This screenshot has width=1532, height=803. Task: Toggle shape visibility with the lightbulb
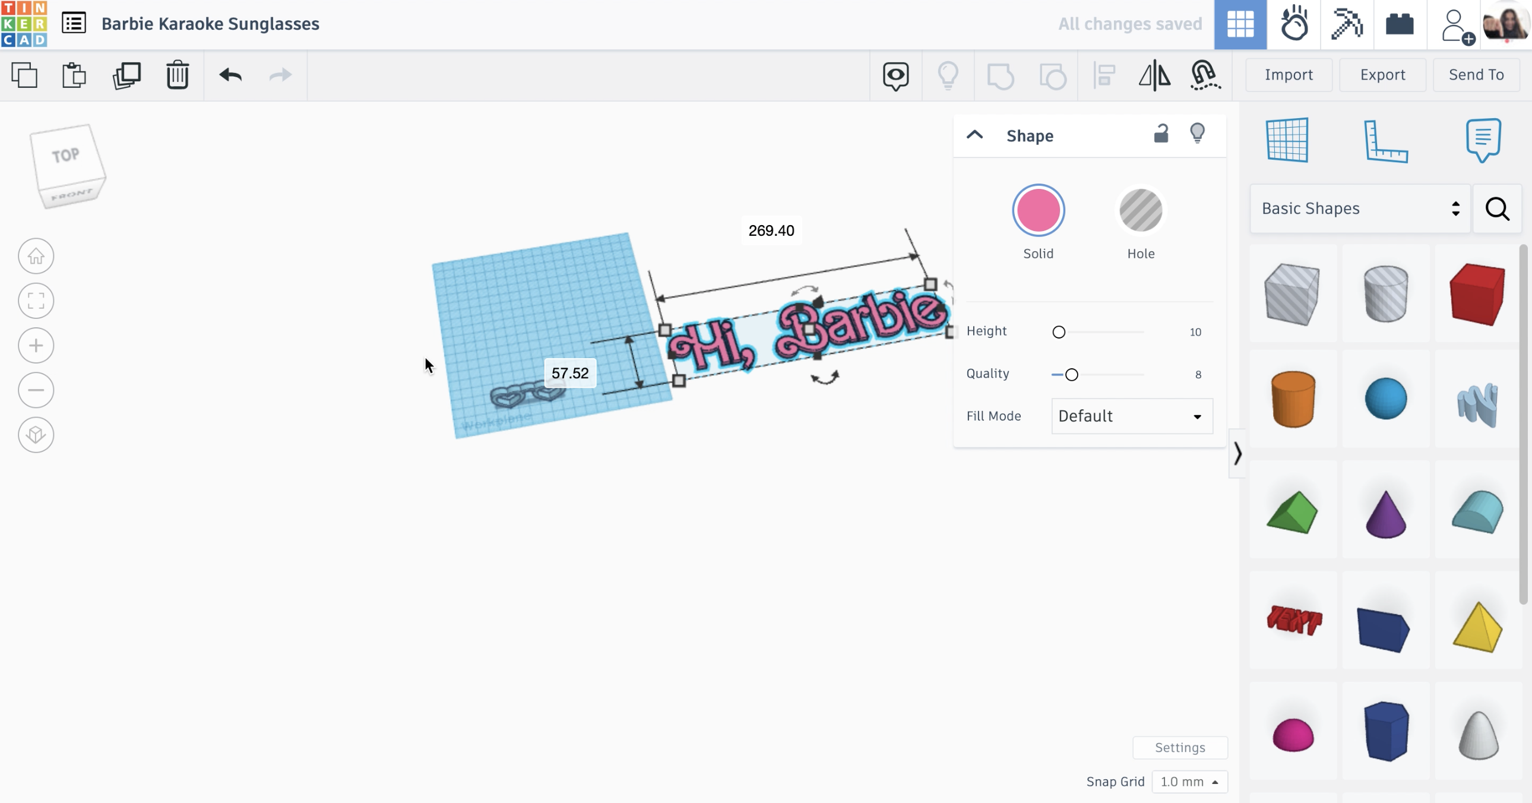coord(1198,134)
